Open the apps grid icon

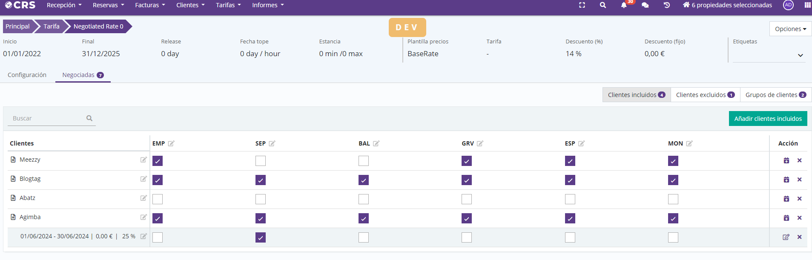click(x=807, y=5)
